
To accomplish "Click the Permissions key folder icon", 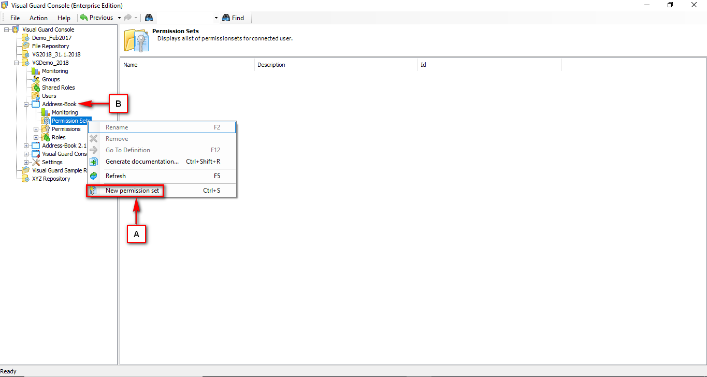I will pos(46,129).
